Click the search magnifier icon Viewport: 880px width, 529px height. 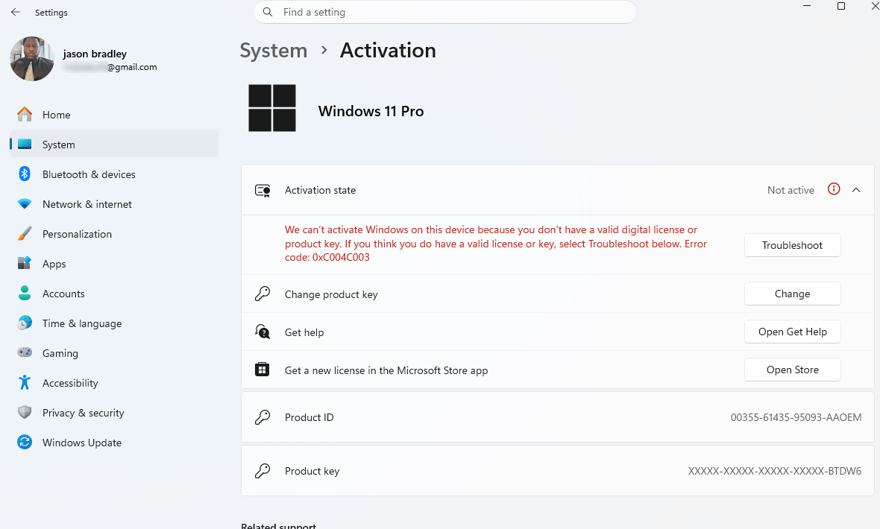pos(268,12)
